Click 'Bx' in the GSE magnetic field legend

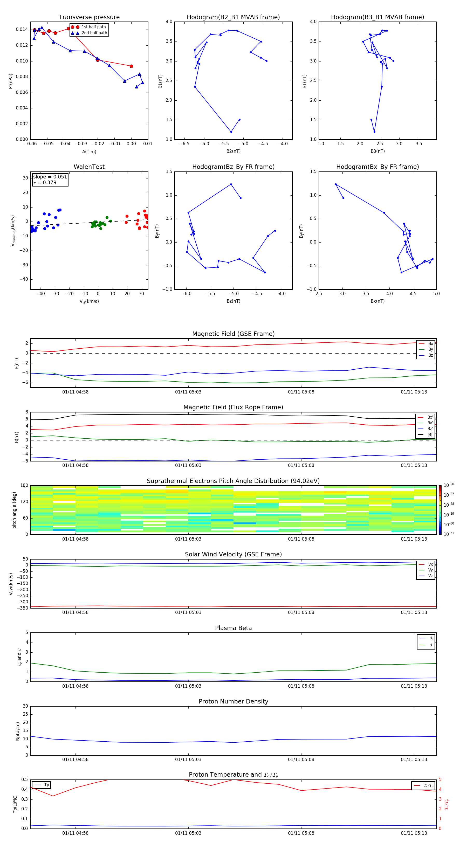[430, 344]
